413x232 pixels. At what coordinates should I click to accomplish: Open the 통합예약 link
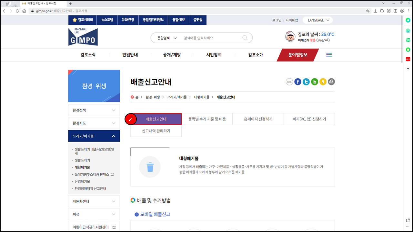pos(178,20)
